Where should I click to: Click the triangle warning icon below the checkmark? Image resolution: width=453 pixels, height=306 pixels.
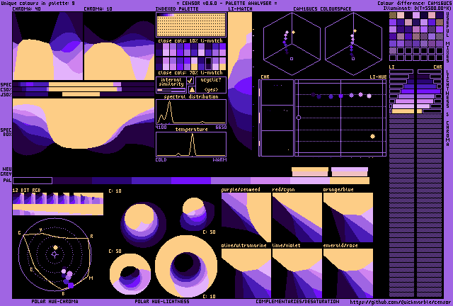click(192, 89)
